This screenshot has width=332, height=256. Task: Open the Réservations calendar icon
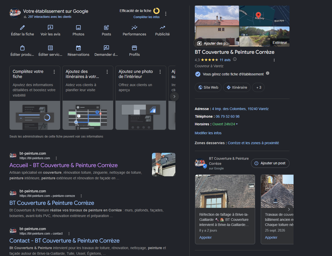click(78, 48)
